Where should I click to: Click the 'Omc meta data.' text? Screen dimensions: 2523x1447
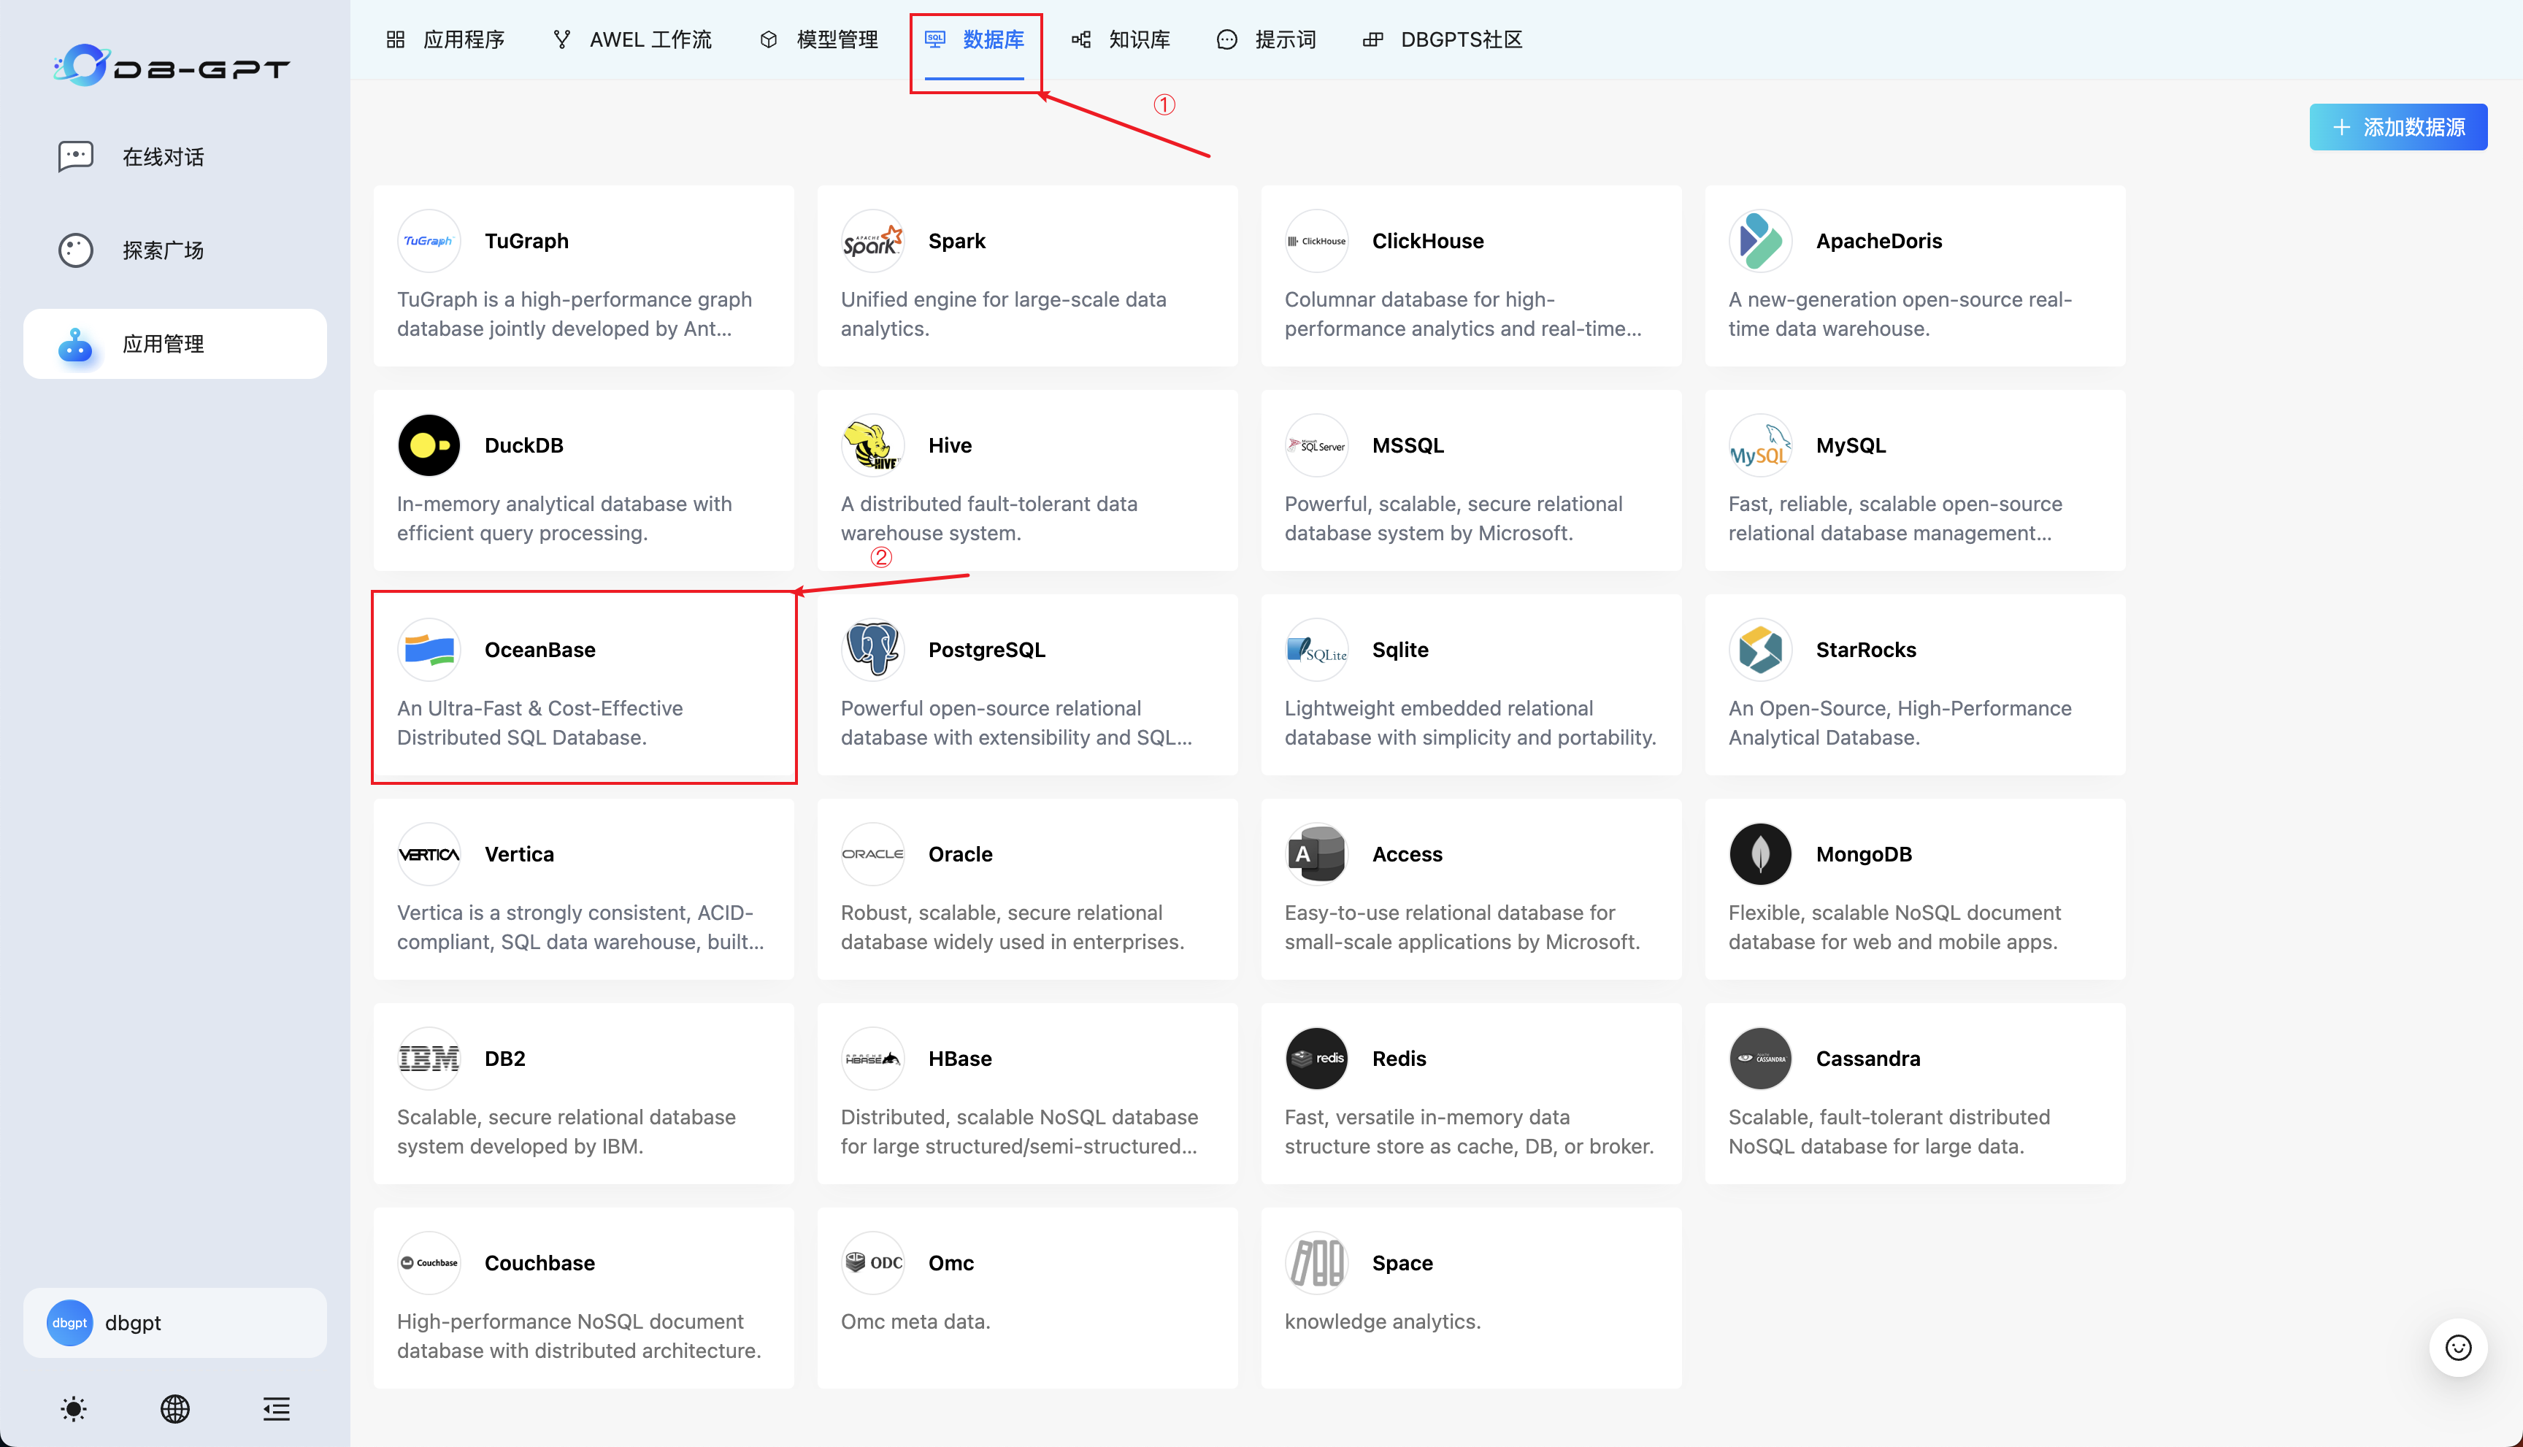tap(915, 1321)
